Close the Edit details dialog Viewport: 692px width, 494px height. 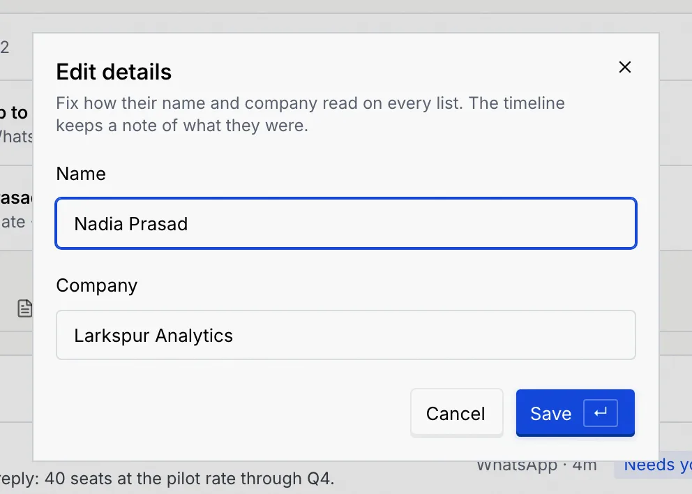pyautogui.click(x=624, y=67)
